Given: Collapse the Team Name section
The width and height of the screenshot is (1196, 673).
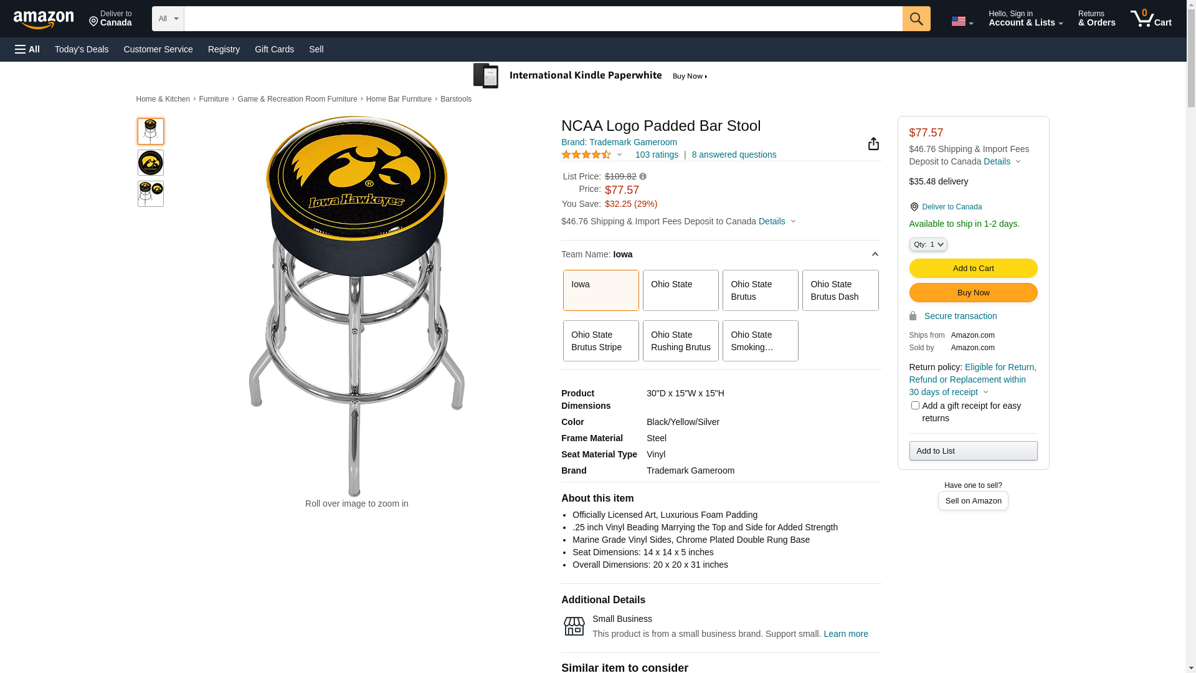Looking at the screenshot, I should tap(875, 254).
